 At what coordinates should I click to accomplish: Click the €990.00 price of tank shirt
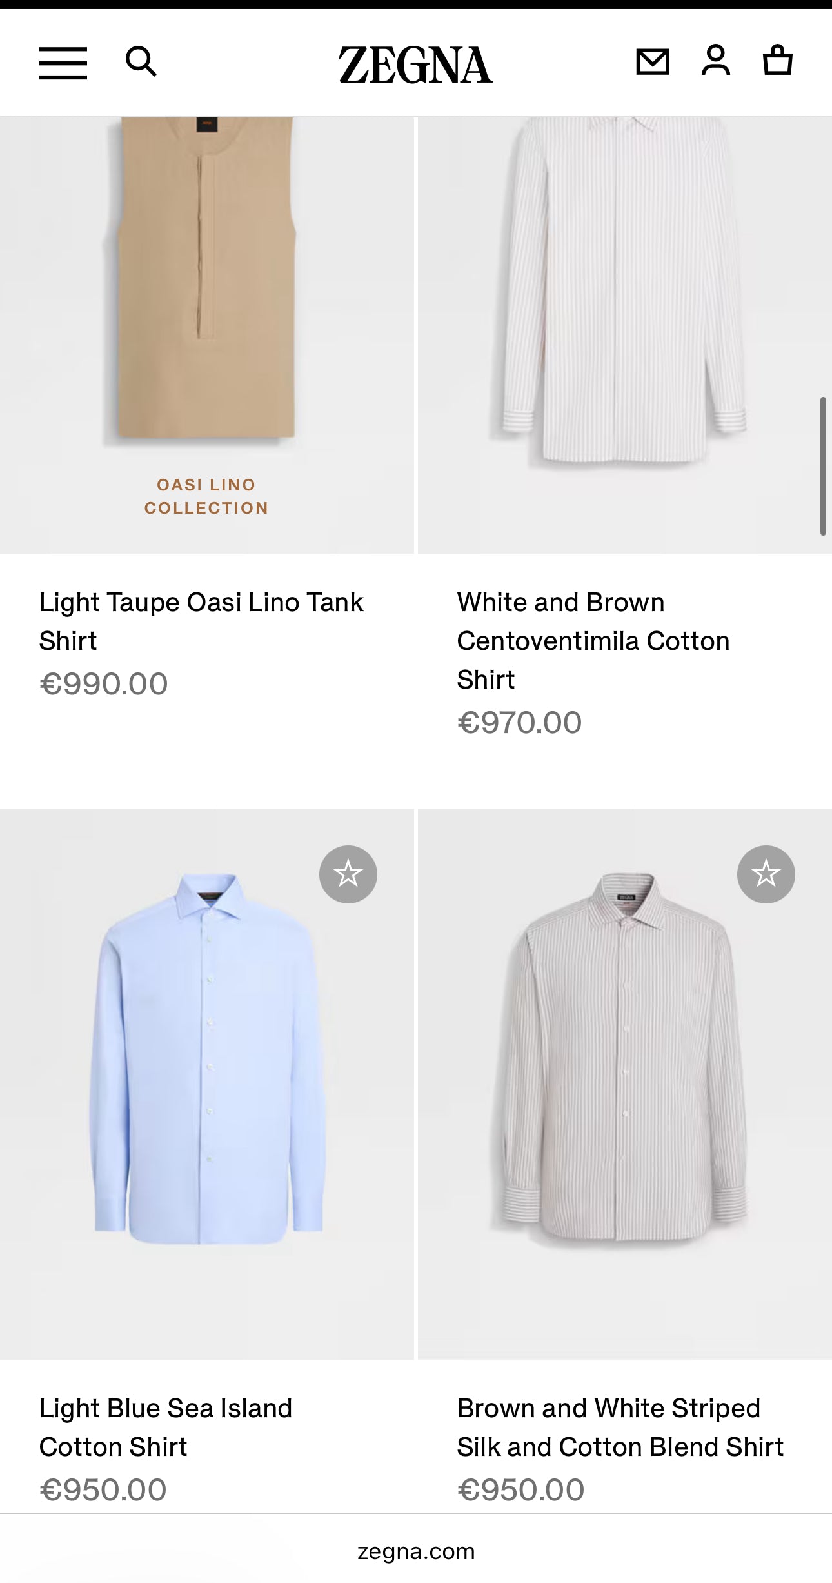point(104,684)
